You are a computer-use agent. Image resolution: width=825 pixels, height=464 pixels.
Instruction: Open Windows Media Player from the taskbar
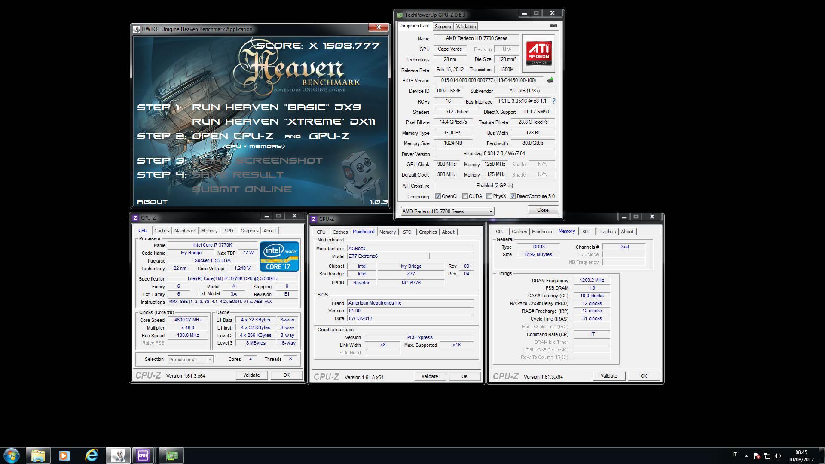(x=64, y=455)
